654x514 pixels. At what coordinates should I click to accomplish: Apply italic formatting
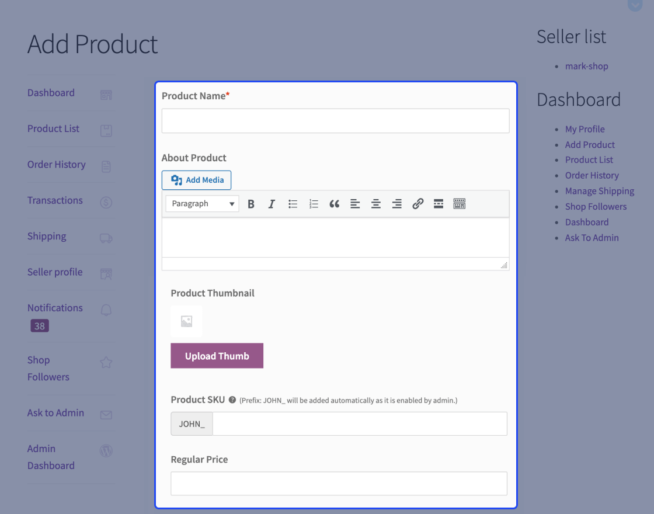pos(272,203)
